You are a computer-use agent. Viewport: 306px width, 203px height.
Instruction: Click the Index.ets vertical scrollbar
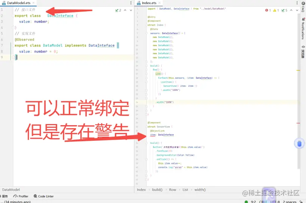[299, 91]
